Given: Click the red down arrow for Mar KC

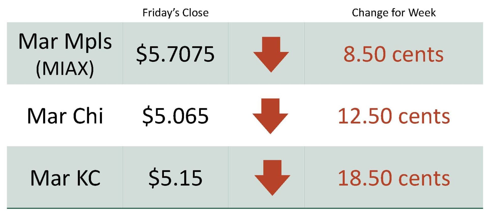Looking at the screenshot, I should (272, 177).
